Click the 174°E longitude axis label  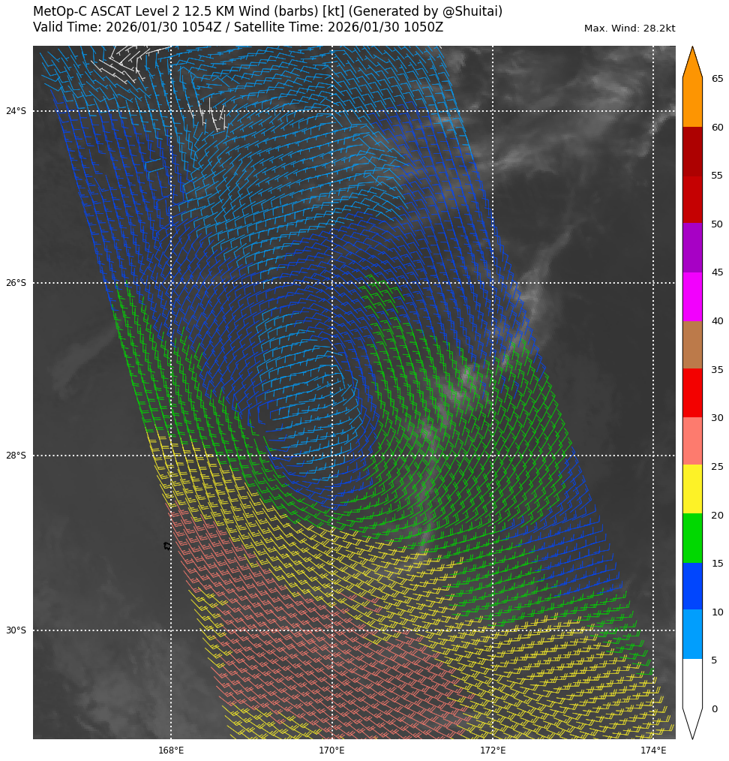click(653, 750)
